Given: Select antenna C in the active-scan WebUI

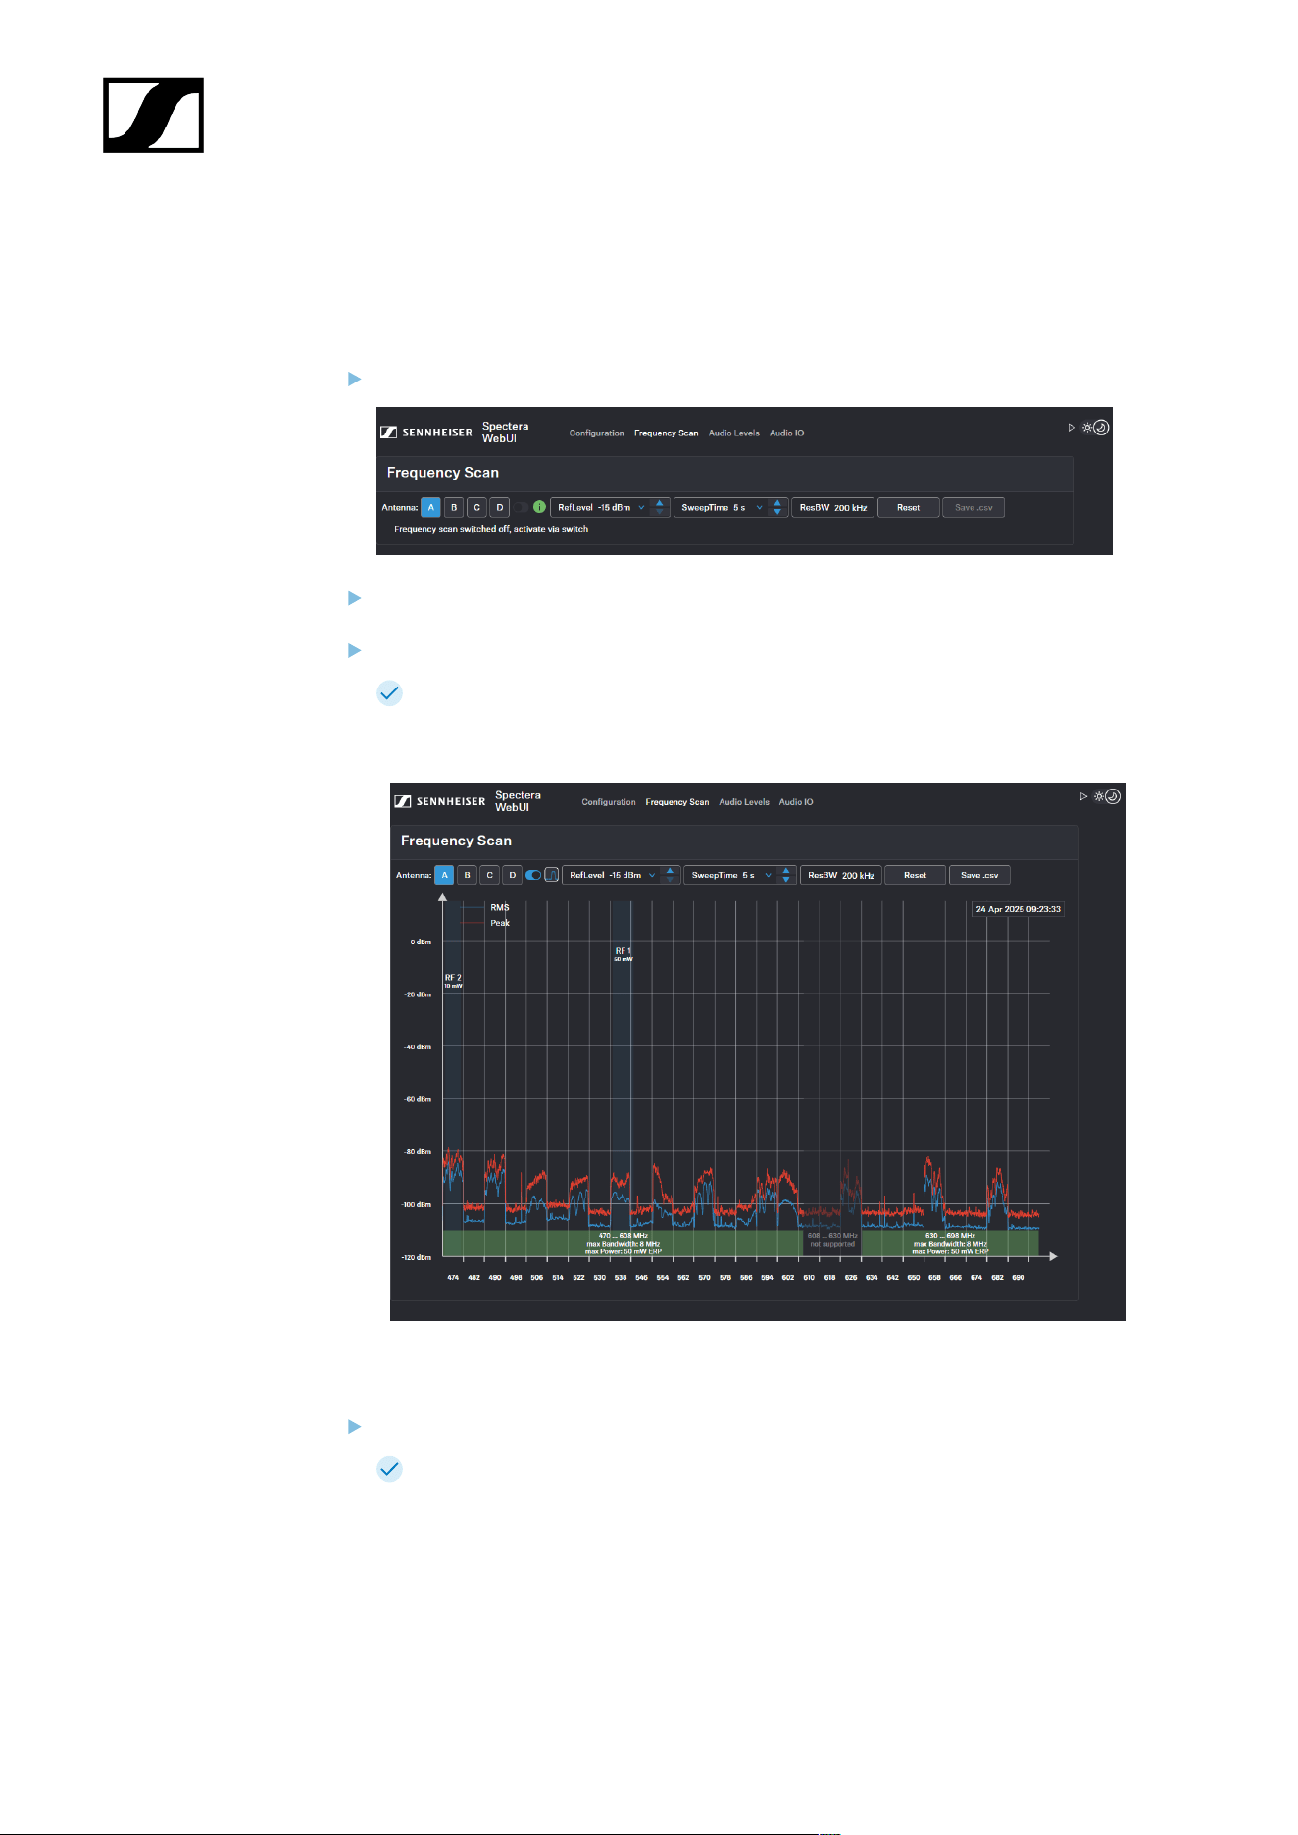Looking at the screenshot, I should pyautogui.click(x=489, y=875).
